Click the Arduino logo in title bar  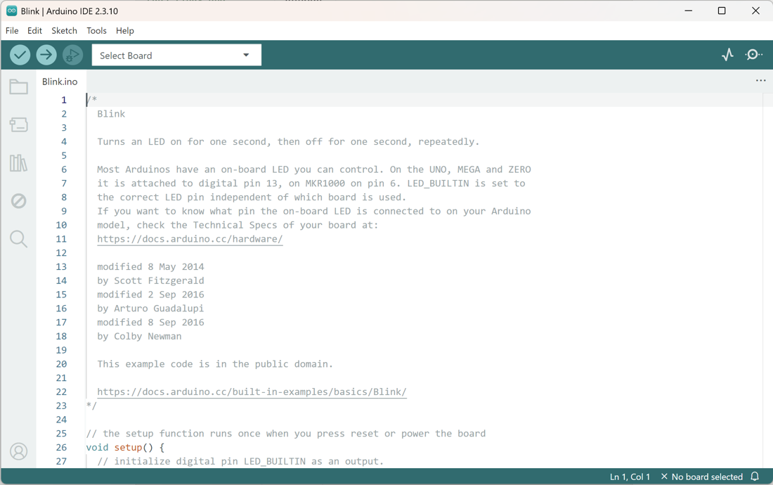[11, 11]
